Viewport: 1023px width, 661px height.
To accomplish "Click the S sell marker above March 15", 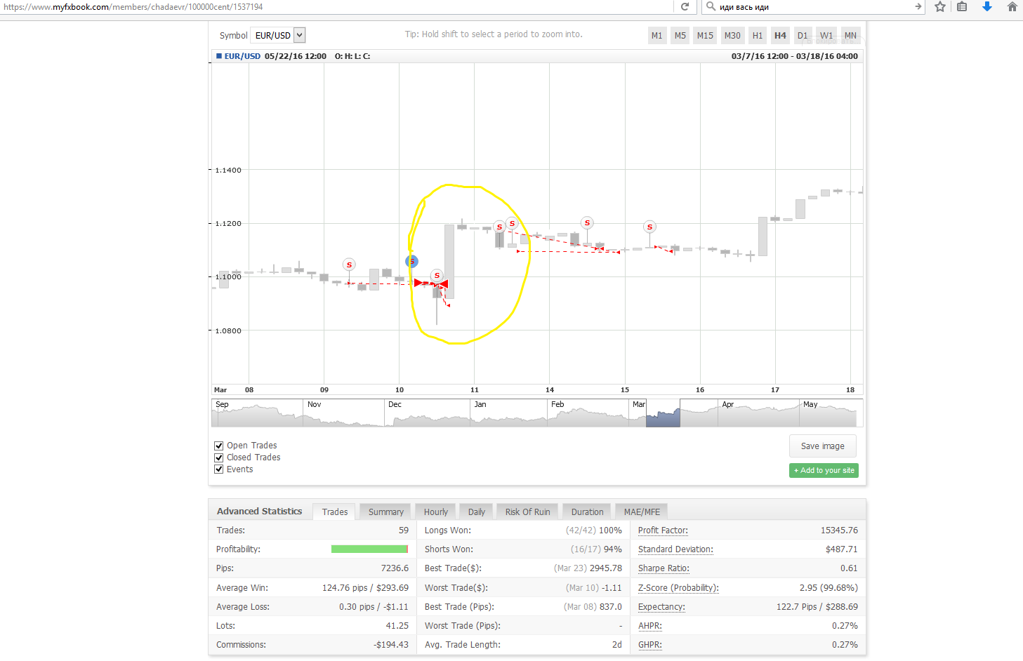I will tap(649, 227).
